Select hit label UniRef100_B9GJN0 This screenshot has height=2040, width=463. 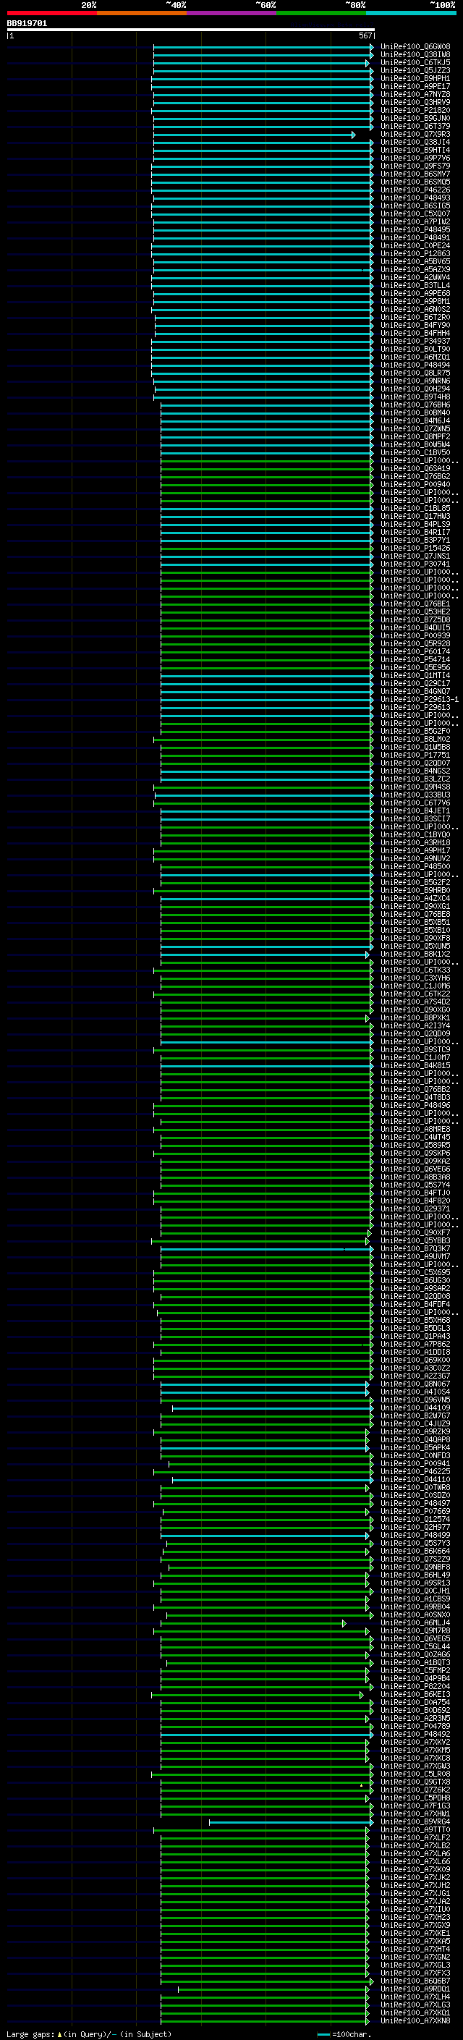coord(415,118)
